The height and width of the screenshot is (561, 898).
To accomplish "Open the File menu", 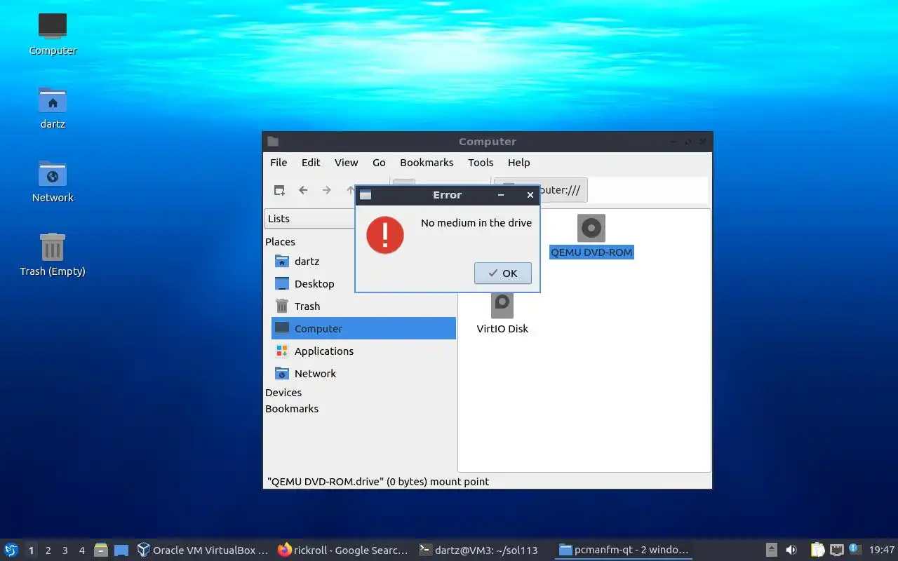I will pos(279,162).
